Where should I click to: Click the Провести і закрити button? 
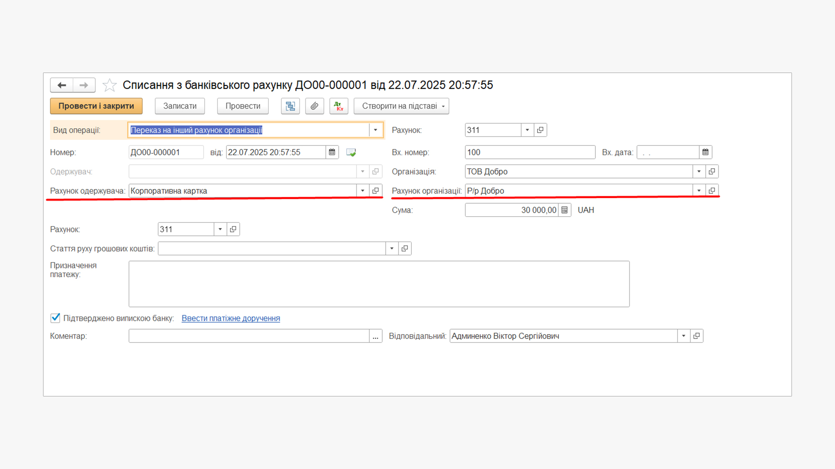click(96, 106)
